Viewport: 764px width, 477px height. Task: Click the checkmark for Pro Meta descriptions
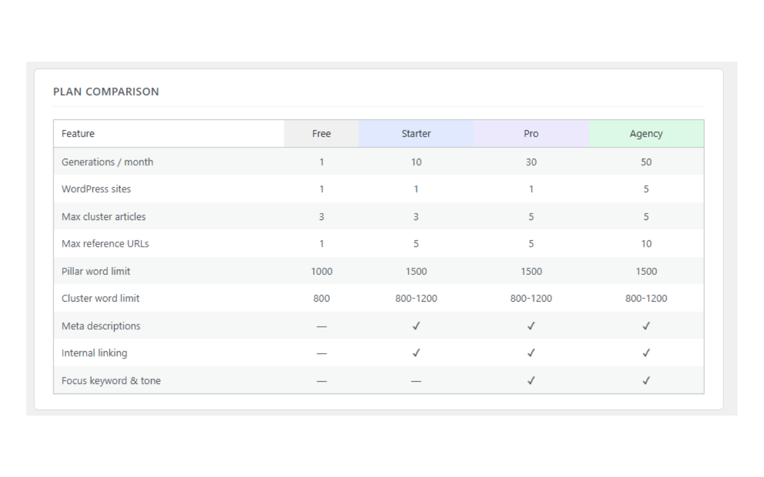pyautogui.click(x=531, y=326)
